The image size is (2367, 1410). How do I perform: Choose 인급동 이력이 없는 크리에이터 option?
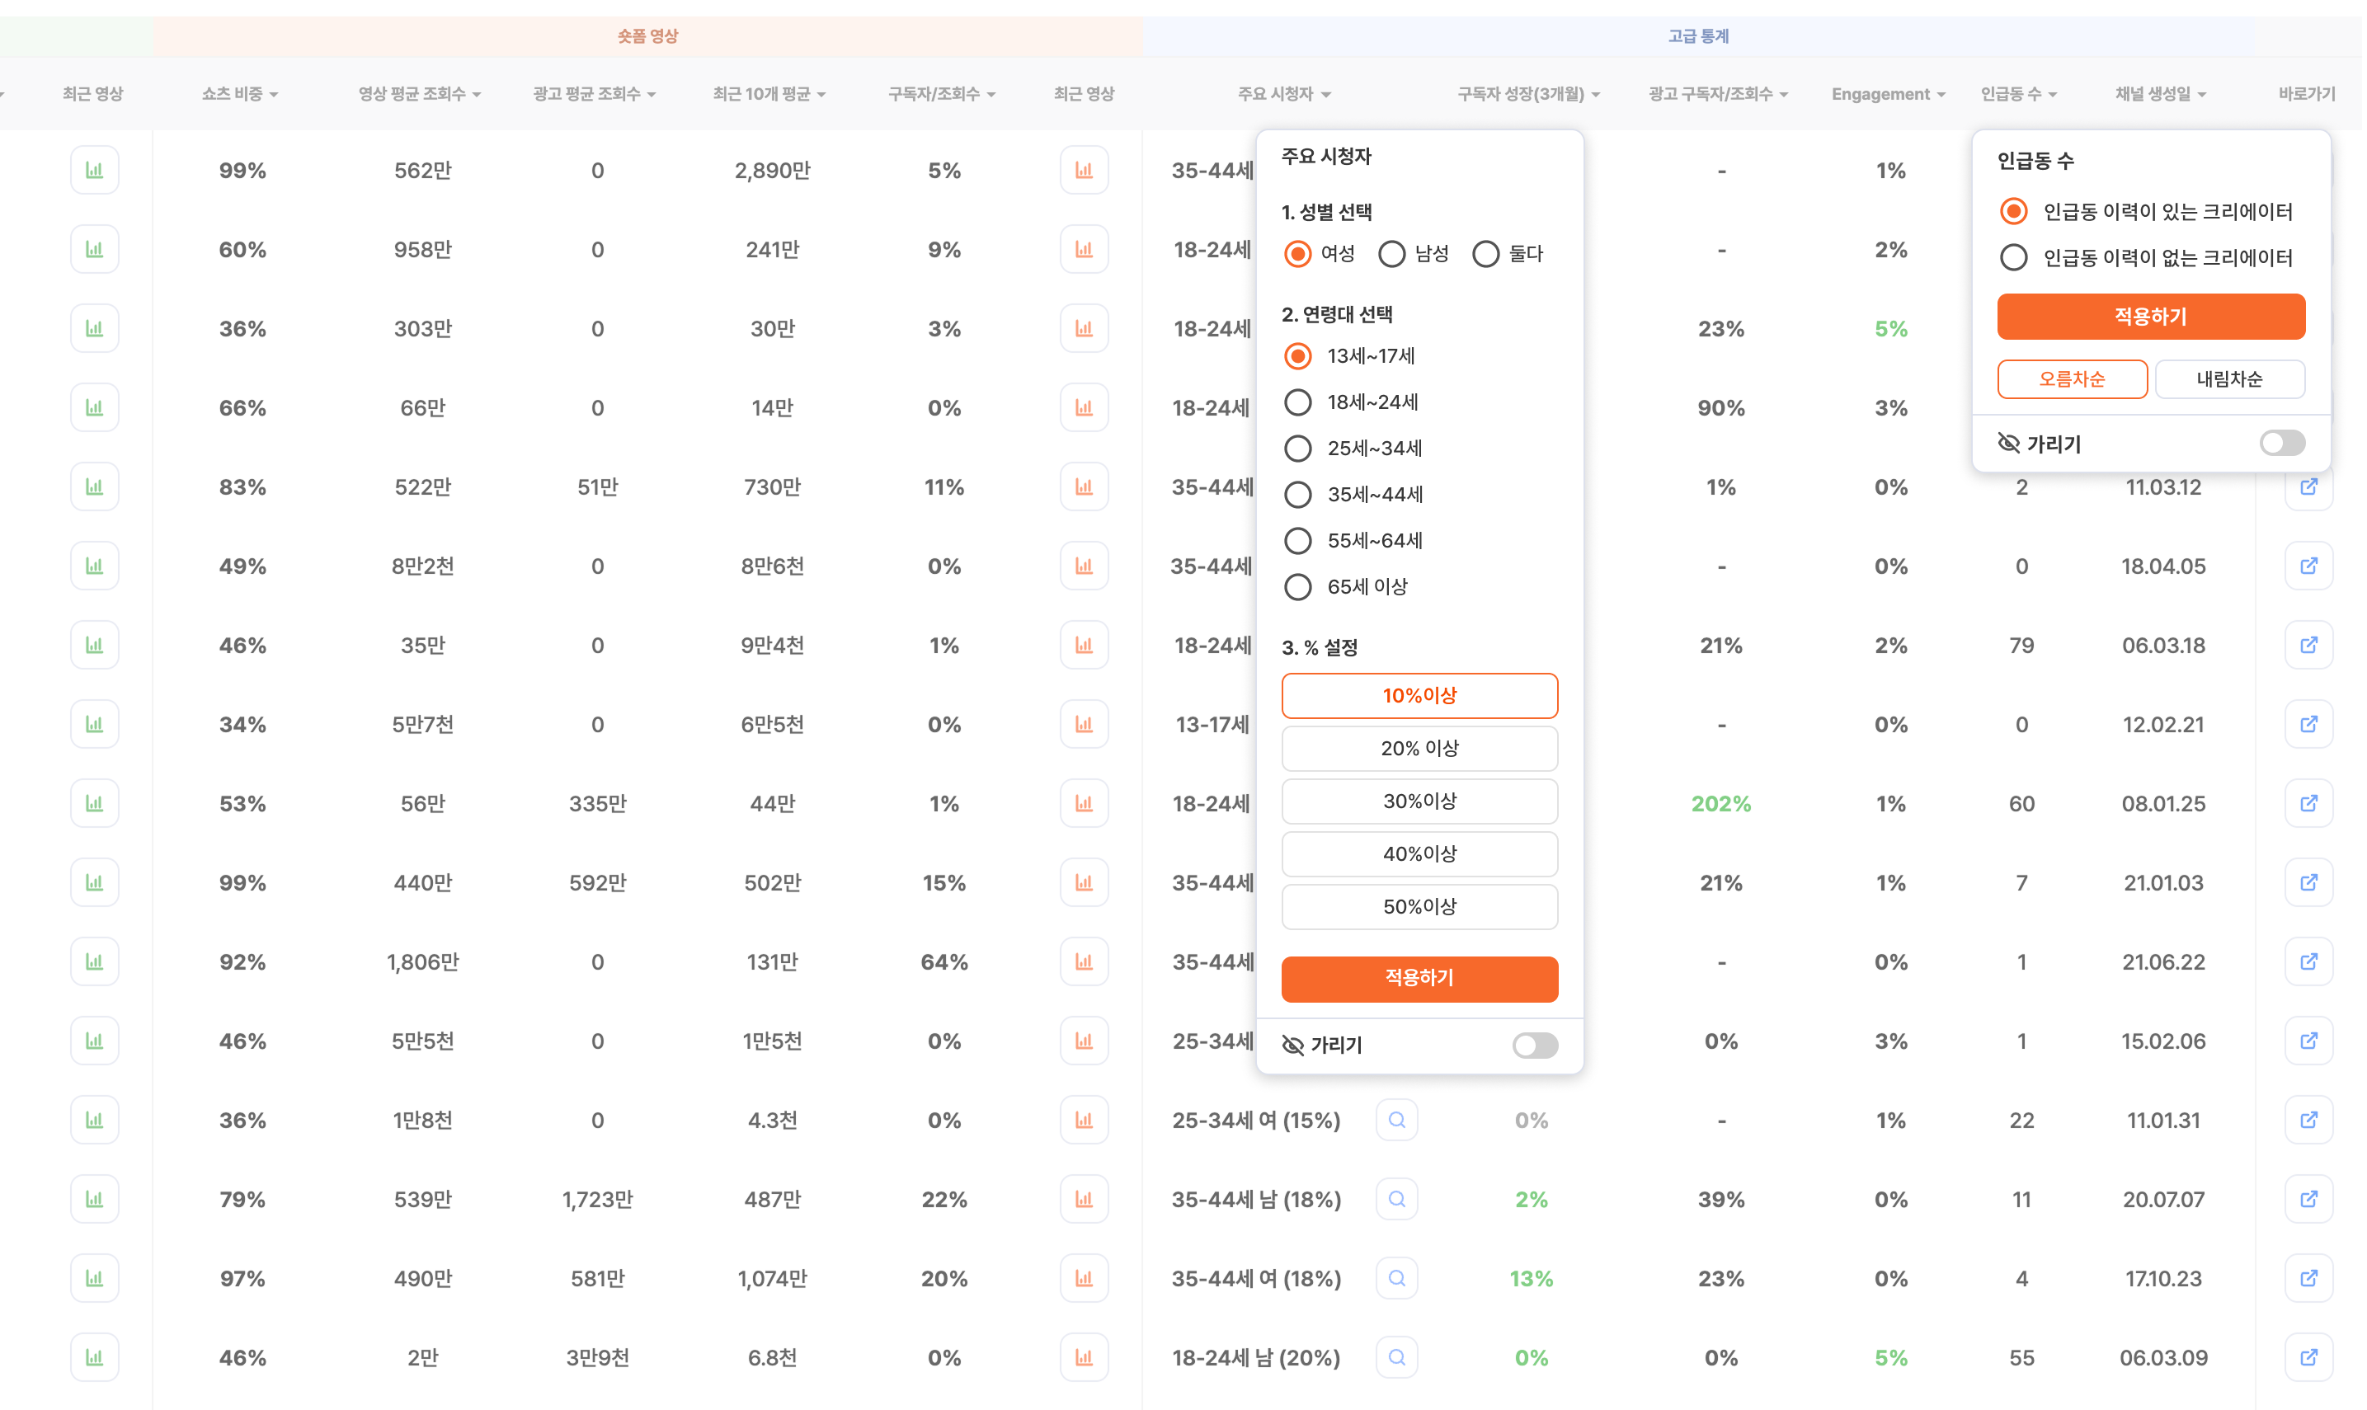point(2012,257)
